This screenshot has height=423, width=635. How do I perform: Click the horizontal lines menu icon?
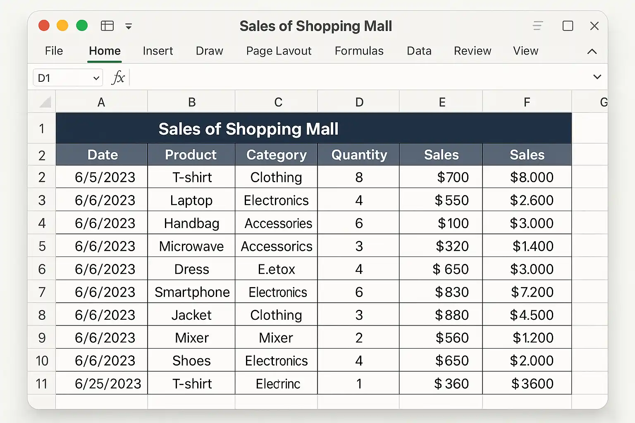point(537,26)
